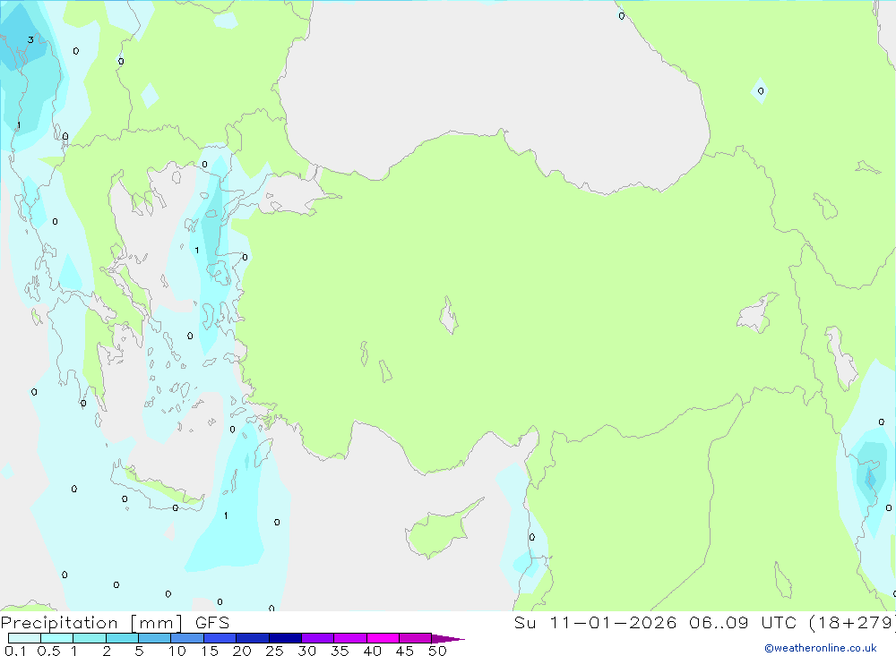Click the legend swatch between 45 and 50
This screenshot has width=896, height=656.
[x=416, y=638]
